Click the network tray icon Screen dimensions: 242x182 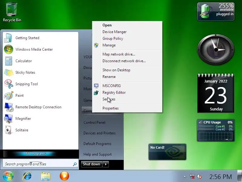pyautogui.click(x=192, y=176)
